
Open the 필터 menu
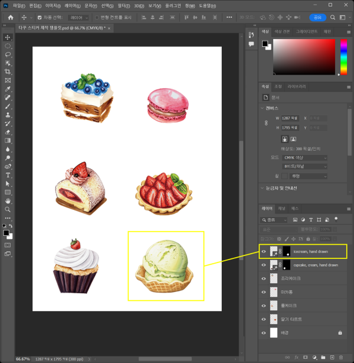pyautogui.click(x=124, y=6)
